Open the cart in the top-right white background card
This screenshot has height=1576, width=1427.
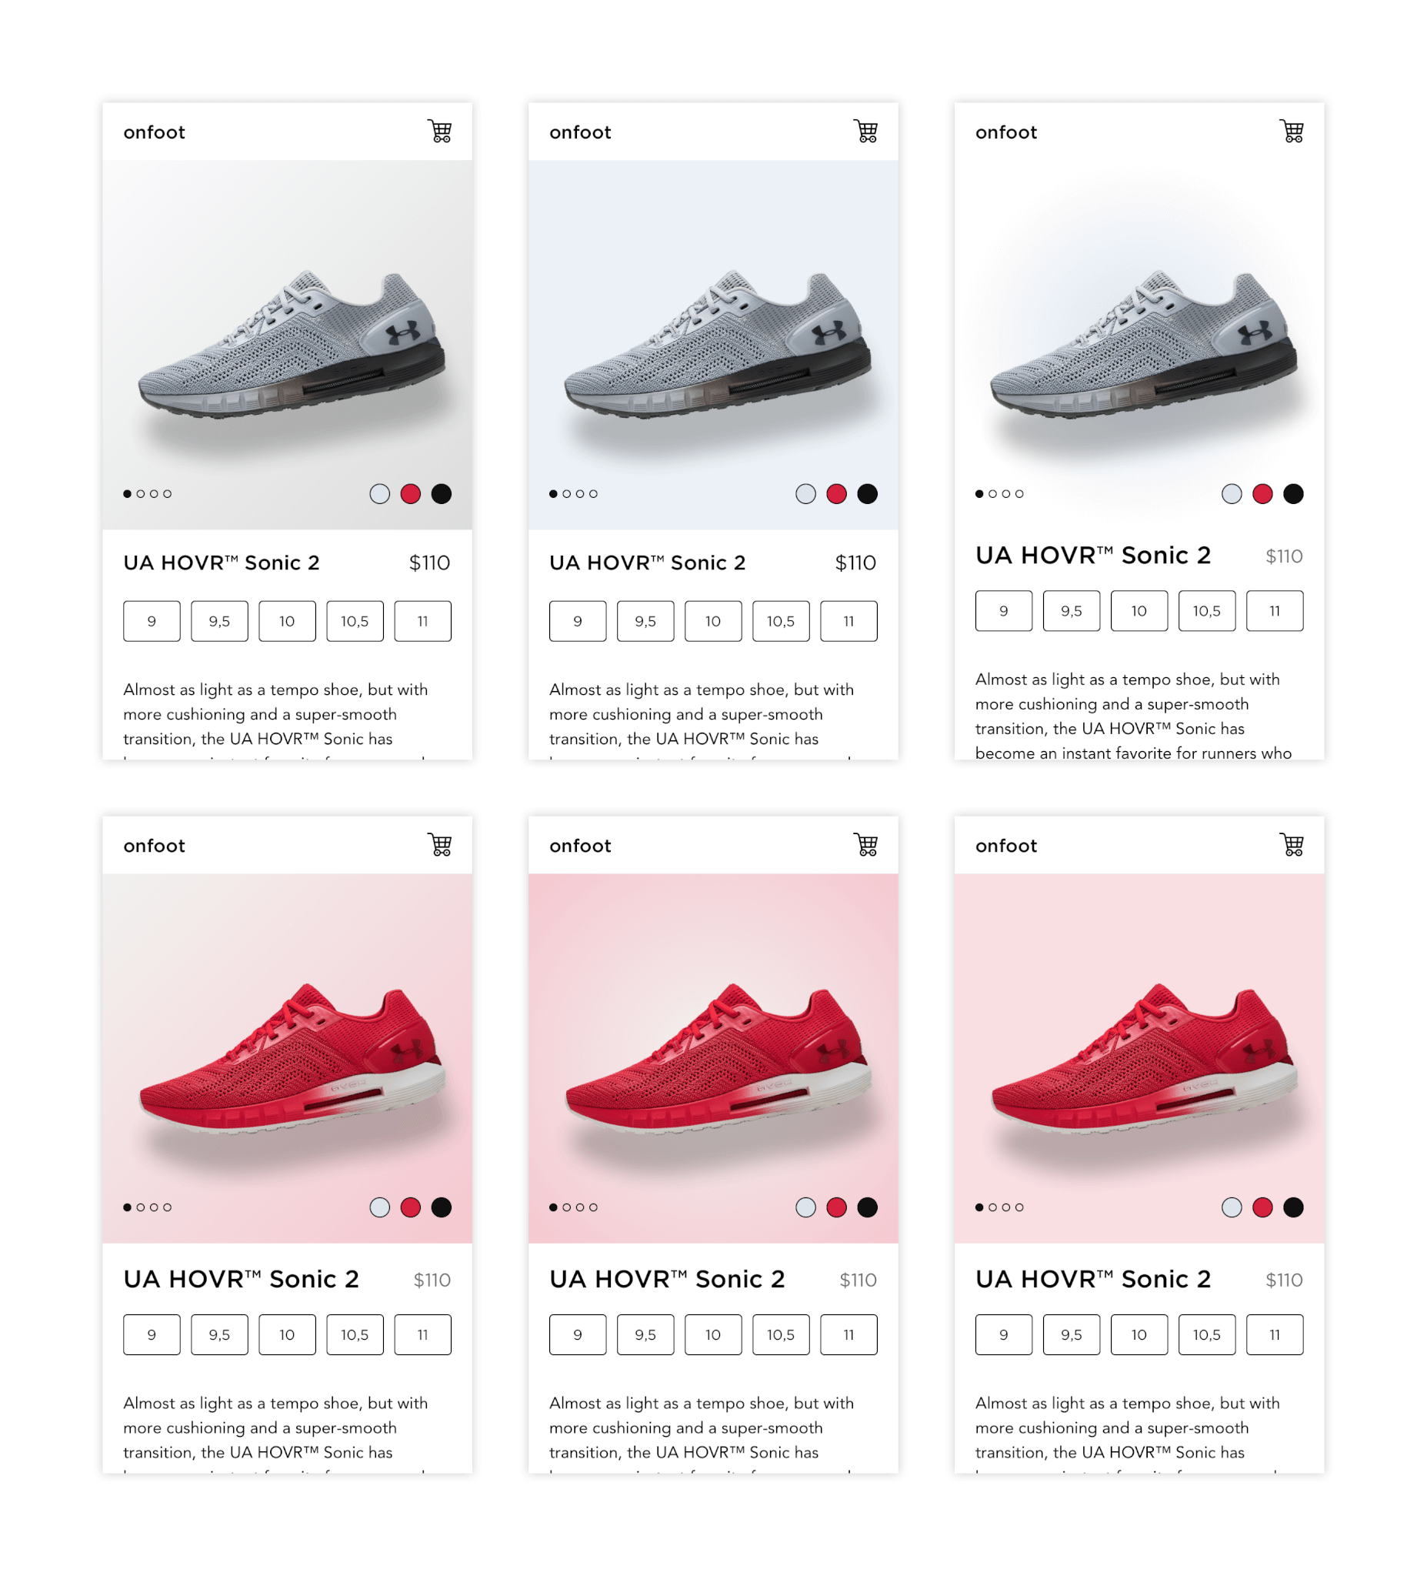(x=1292, y=132)
